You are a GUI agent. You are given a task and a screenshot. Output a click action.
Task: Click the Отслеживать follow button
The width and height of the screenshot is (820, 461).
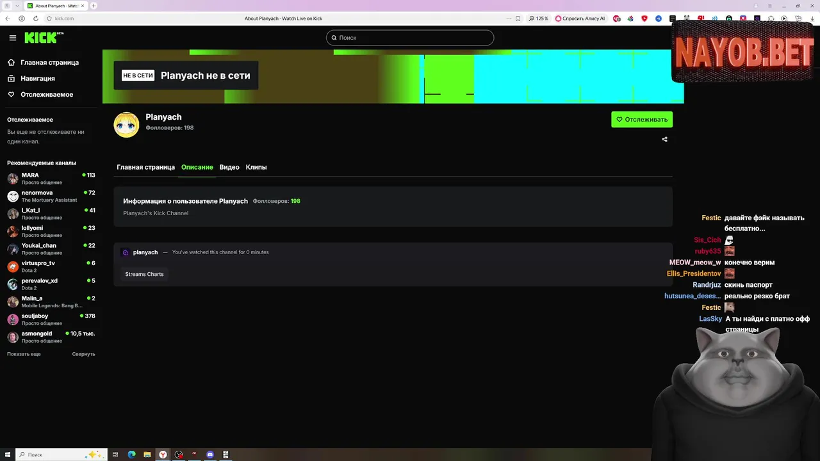pos(642,119)
